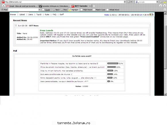Screen dimensions: 167x125
Task: Expand the Find field dropdown arrow
Action: click(x=39, y=10)
